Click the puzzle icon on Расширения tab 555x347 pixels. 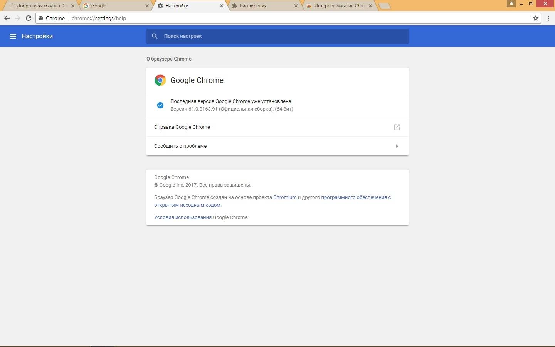234,6
